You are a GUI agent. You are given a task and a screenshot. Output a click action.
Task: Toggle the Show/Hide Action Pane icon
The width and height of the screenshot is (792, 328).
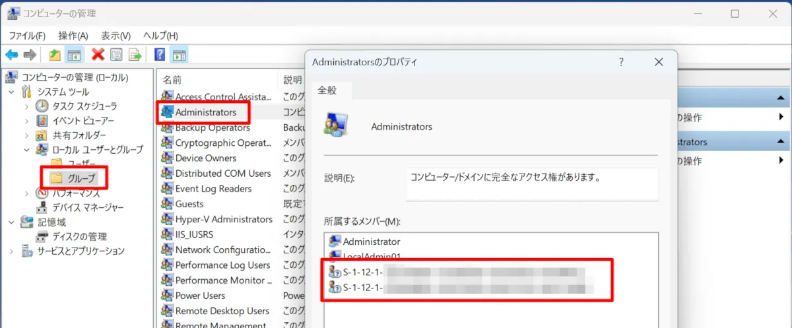(x=178, y=55)
